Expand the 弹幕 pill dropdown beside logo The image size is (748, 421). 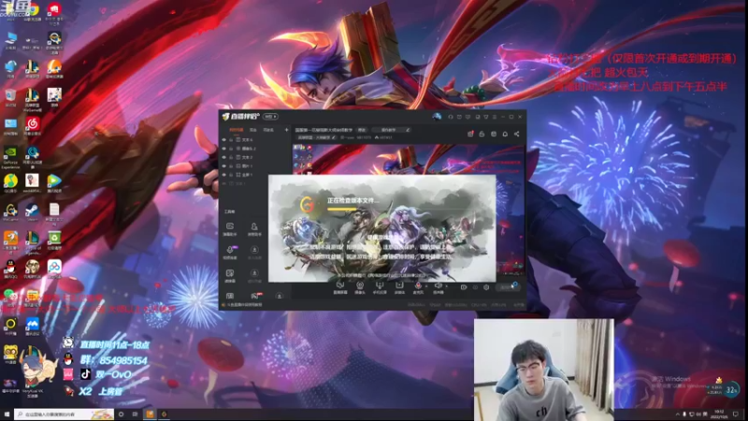[270, 116]
